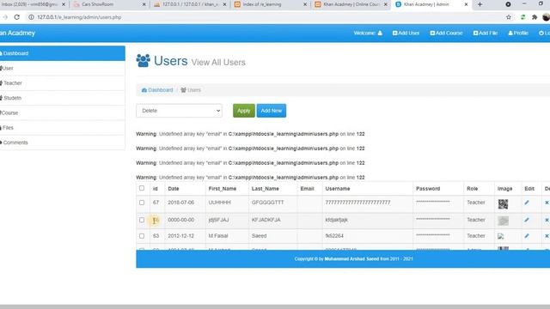Click Muhammad Arshad Saeed in footer

coord(351,259)
